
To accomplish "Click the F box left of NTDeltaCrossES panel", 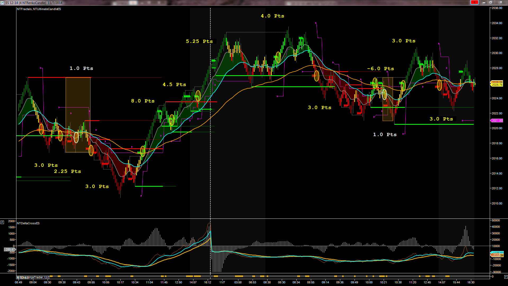I will 2,222.
